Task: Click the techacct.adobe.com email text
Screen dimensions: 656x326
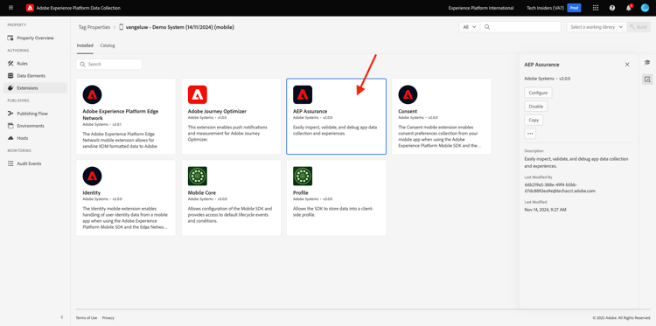Action: click(560, 187)
